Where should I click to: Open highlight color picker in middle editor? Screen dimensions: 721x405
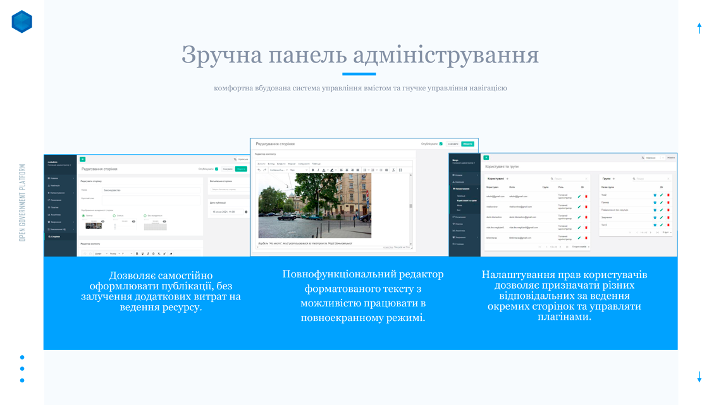[332, 170]
